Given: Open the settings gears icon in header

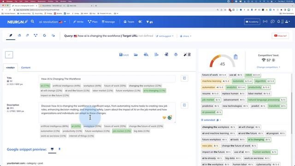Looking at the screenshot, I should pyautogui.click(x=140, y=22).
